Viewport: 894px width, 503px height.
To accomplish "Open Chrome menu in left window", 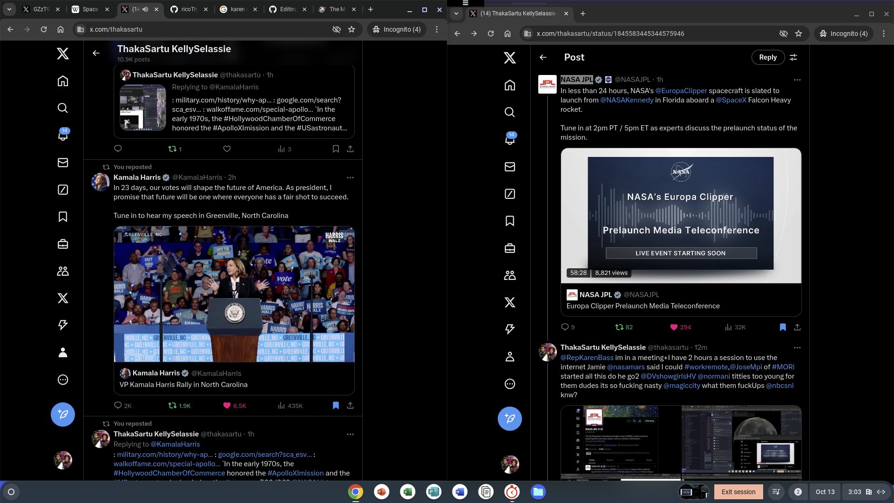I will (436, 29).
